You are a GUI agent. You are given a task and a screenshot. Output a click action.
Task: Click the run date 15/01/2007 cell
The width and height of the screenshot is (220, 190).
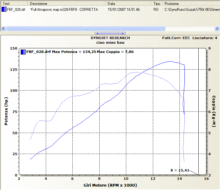123,10
